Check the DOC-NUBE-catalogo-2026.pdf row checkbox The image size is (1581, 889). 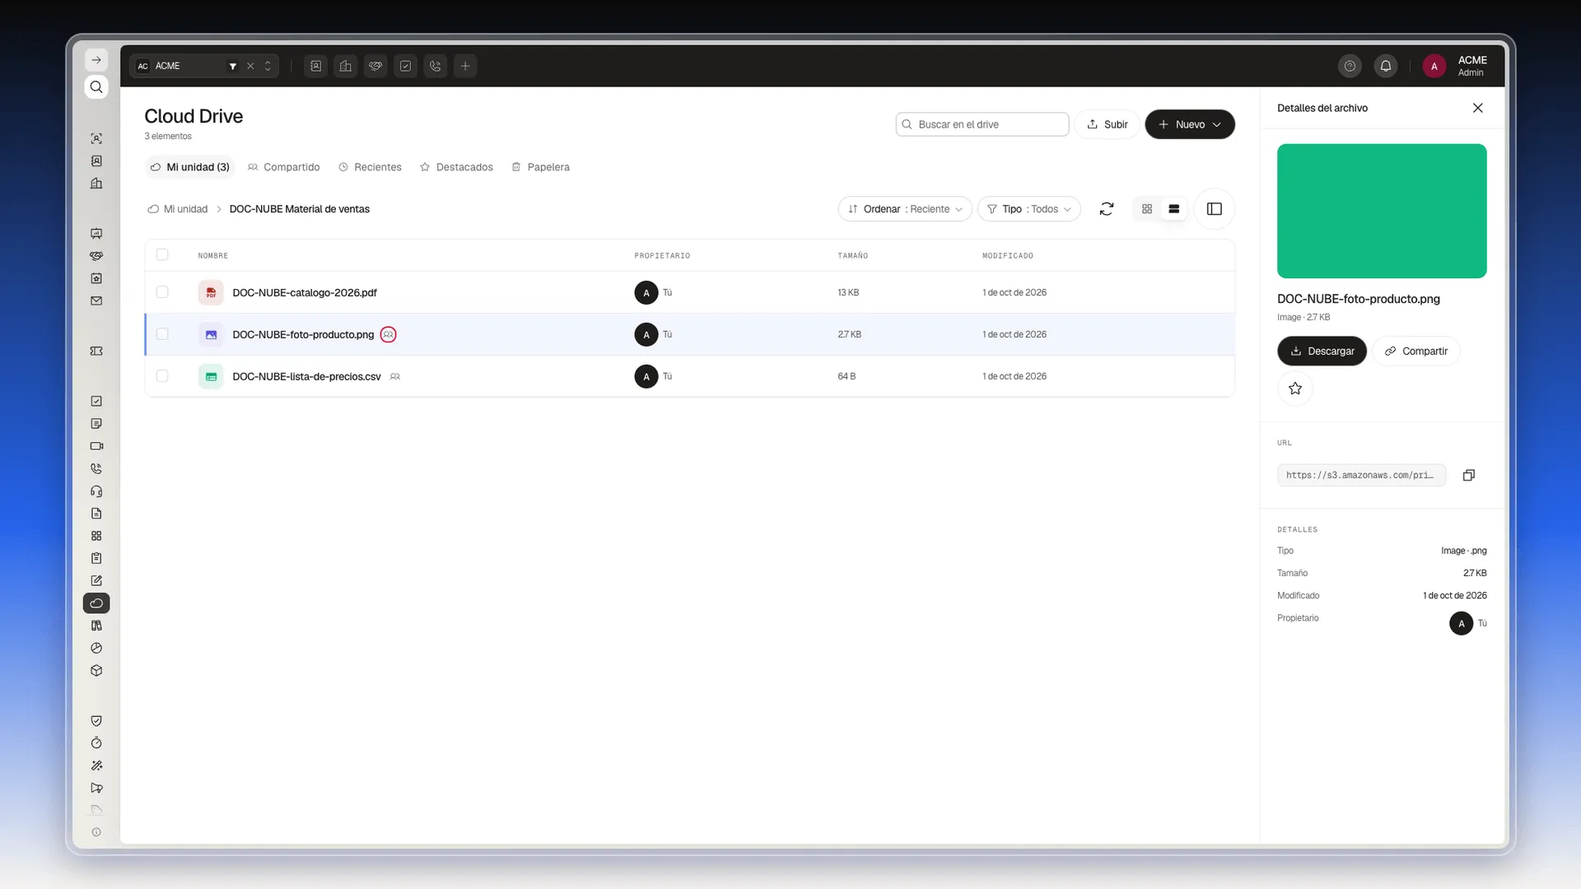click(x=162, y=292)
